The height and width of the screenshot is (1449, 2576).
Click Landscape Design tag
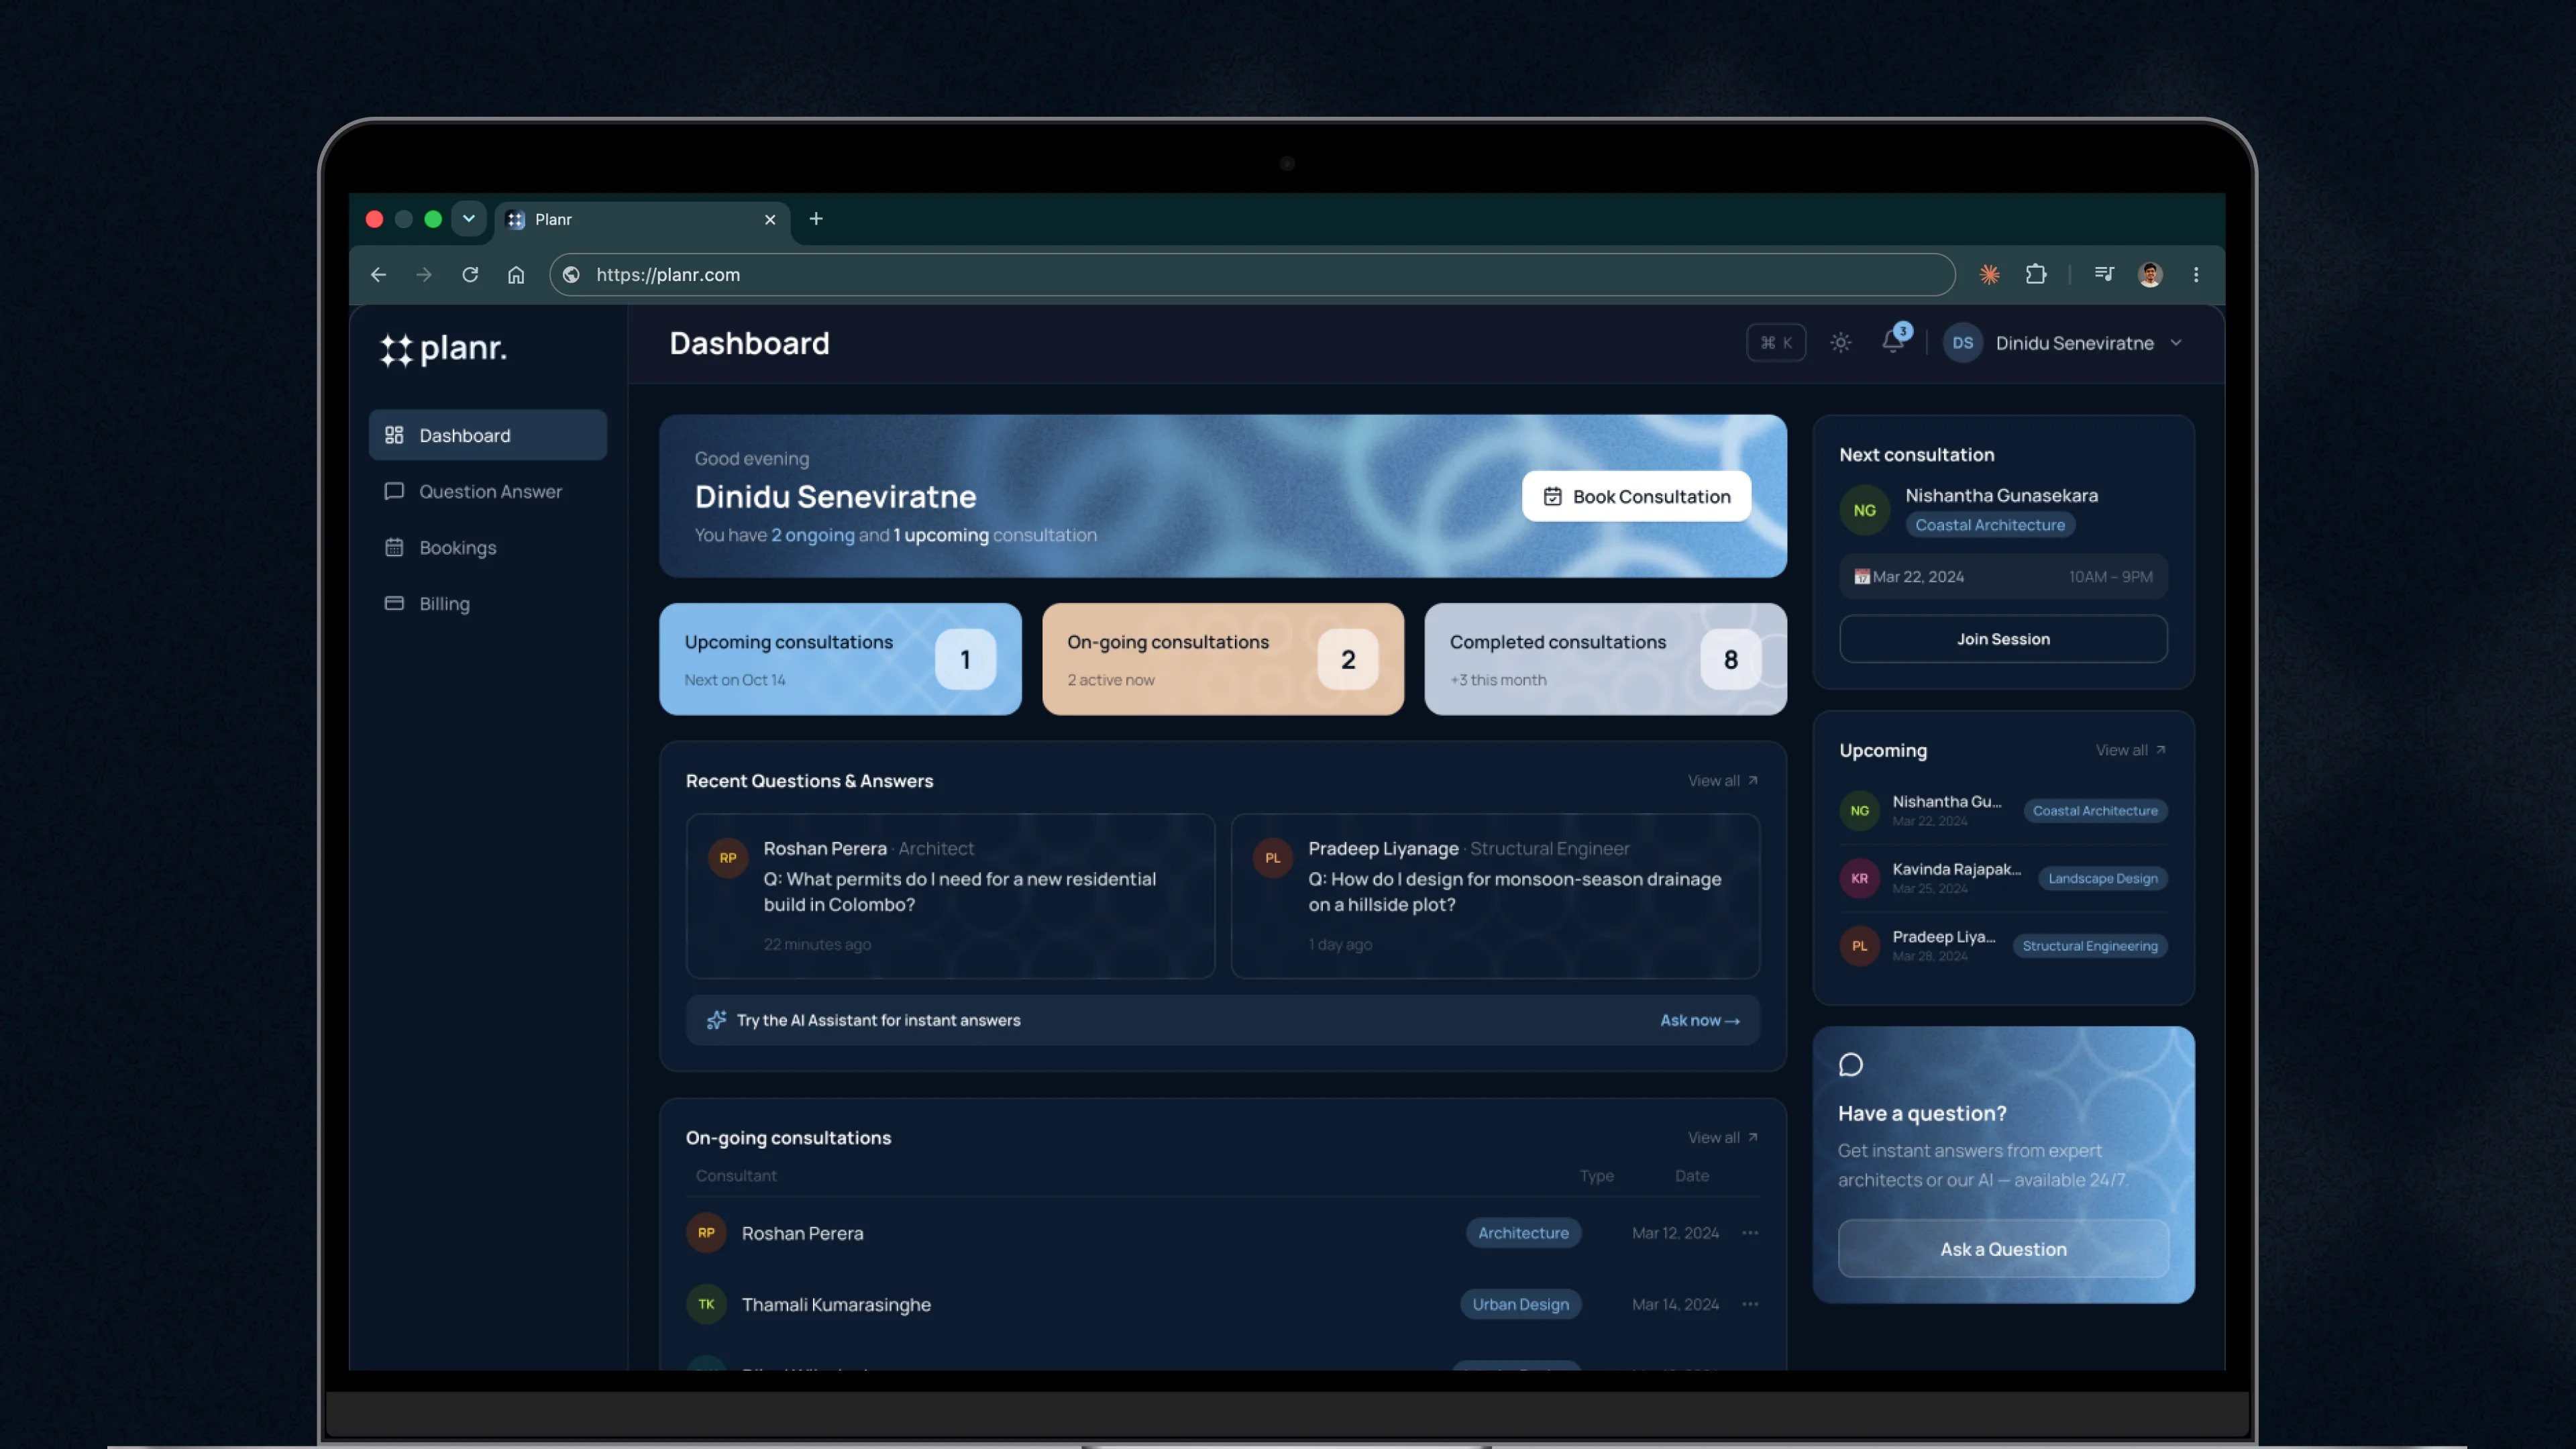[x=2102, y=878]
